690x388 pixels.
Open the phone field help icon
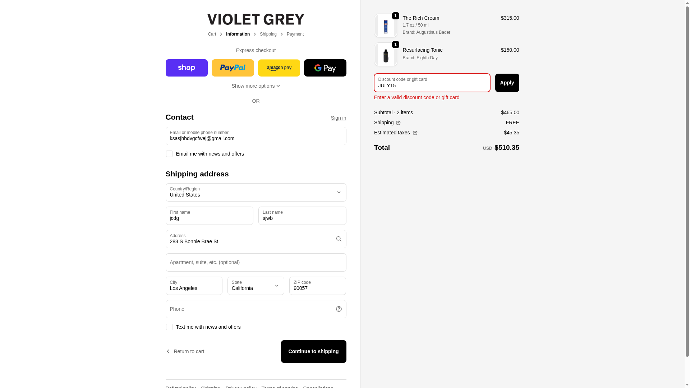(x=339, y=309)
